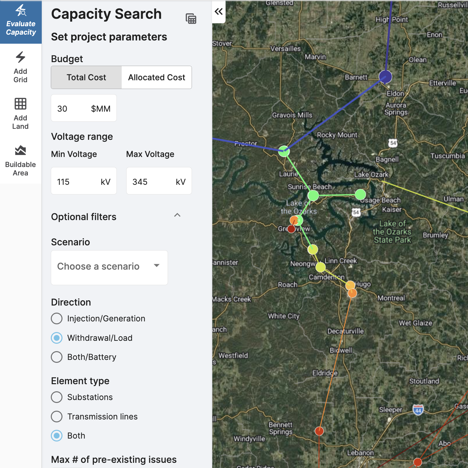Click the Highway 54 shield near Bagnell
This screenshot has width=468, height=468.
tap(393, 143)
